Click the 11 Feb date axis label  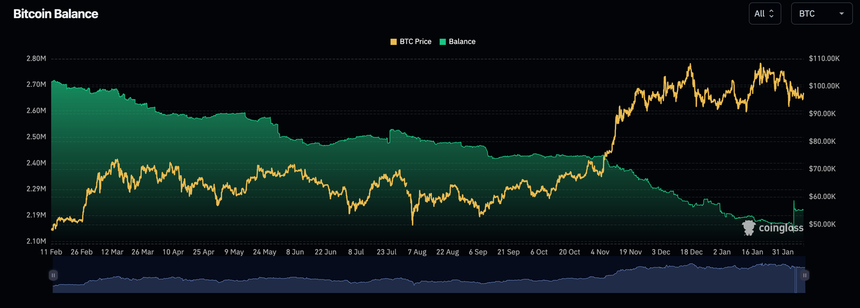coord(51,252)
